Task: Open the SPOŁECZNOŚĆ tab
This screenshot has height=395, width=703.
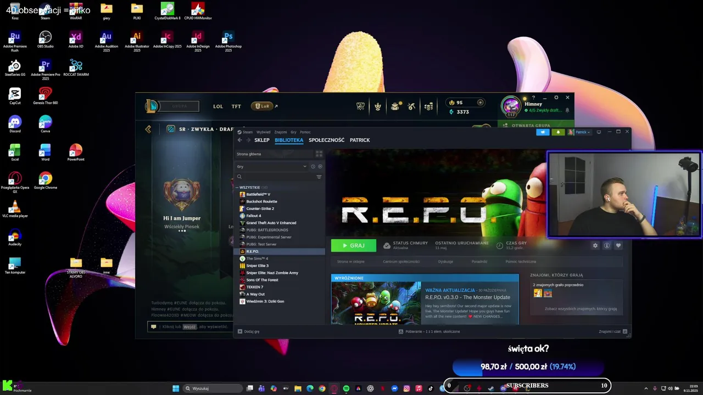Action: (326, 140)
